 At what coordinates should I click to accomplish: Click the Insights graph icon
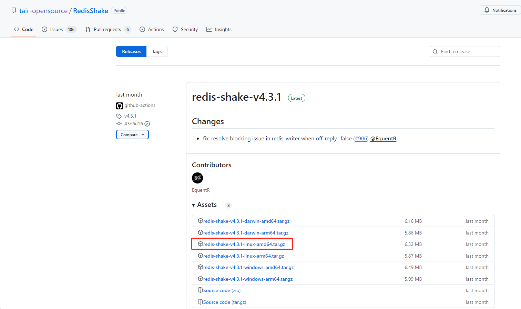click(209, 29)
